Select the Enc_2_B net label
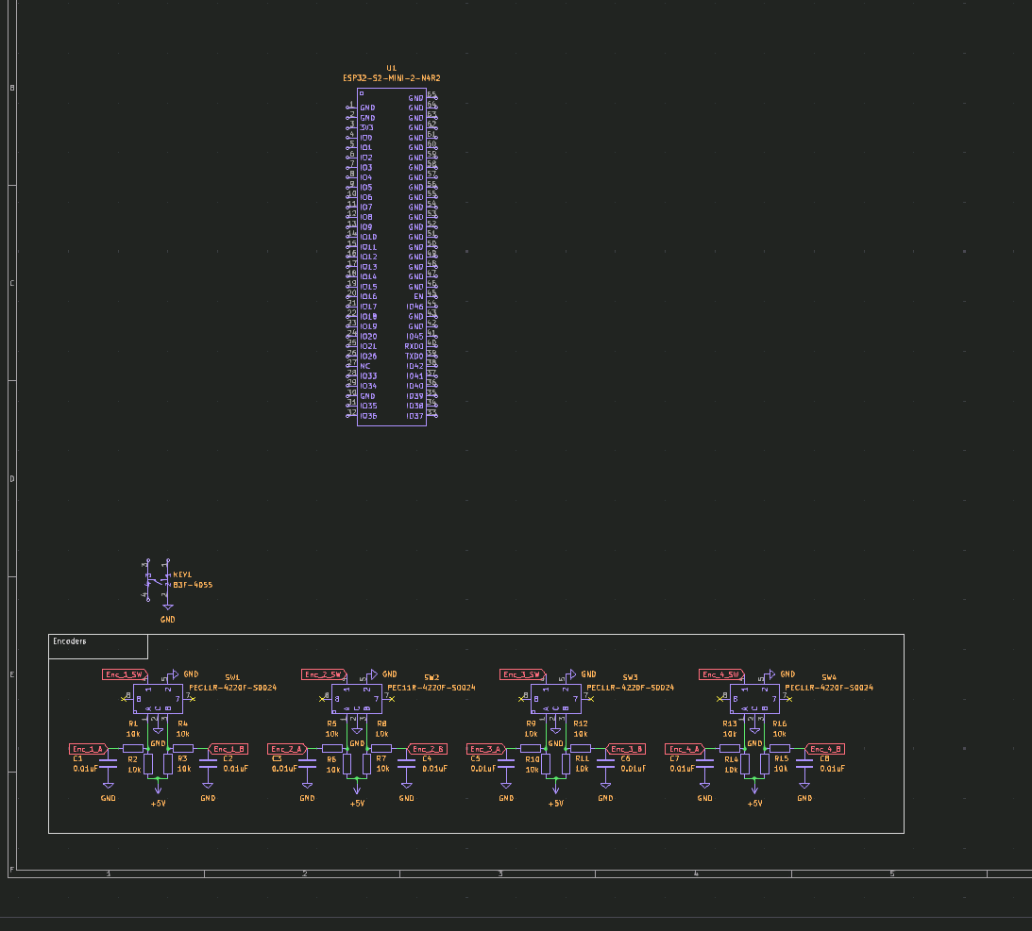The width and height of the screenshot is (1032, 931). pyautogui.click(x=427, y=749)
